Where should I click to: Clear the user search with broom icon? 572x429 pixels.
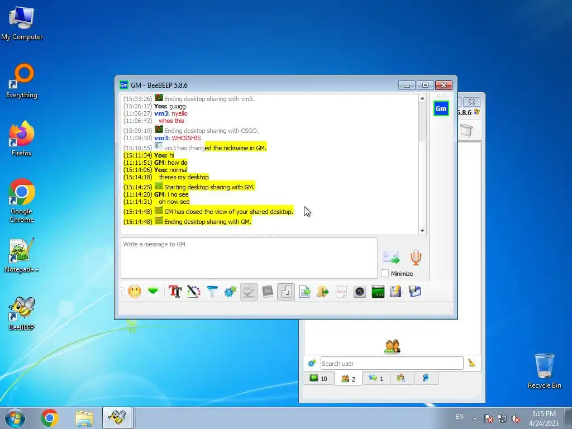471,363
